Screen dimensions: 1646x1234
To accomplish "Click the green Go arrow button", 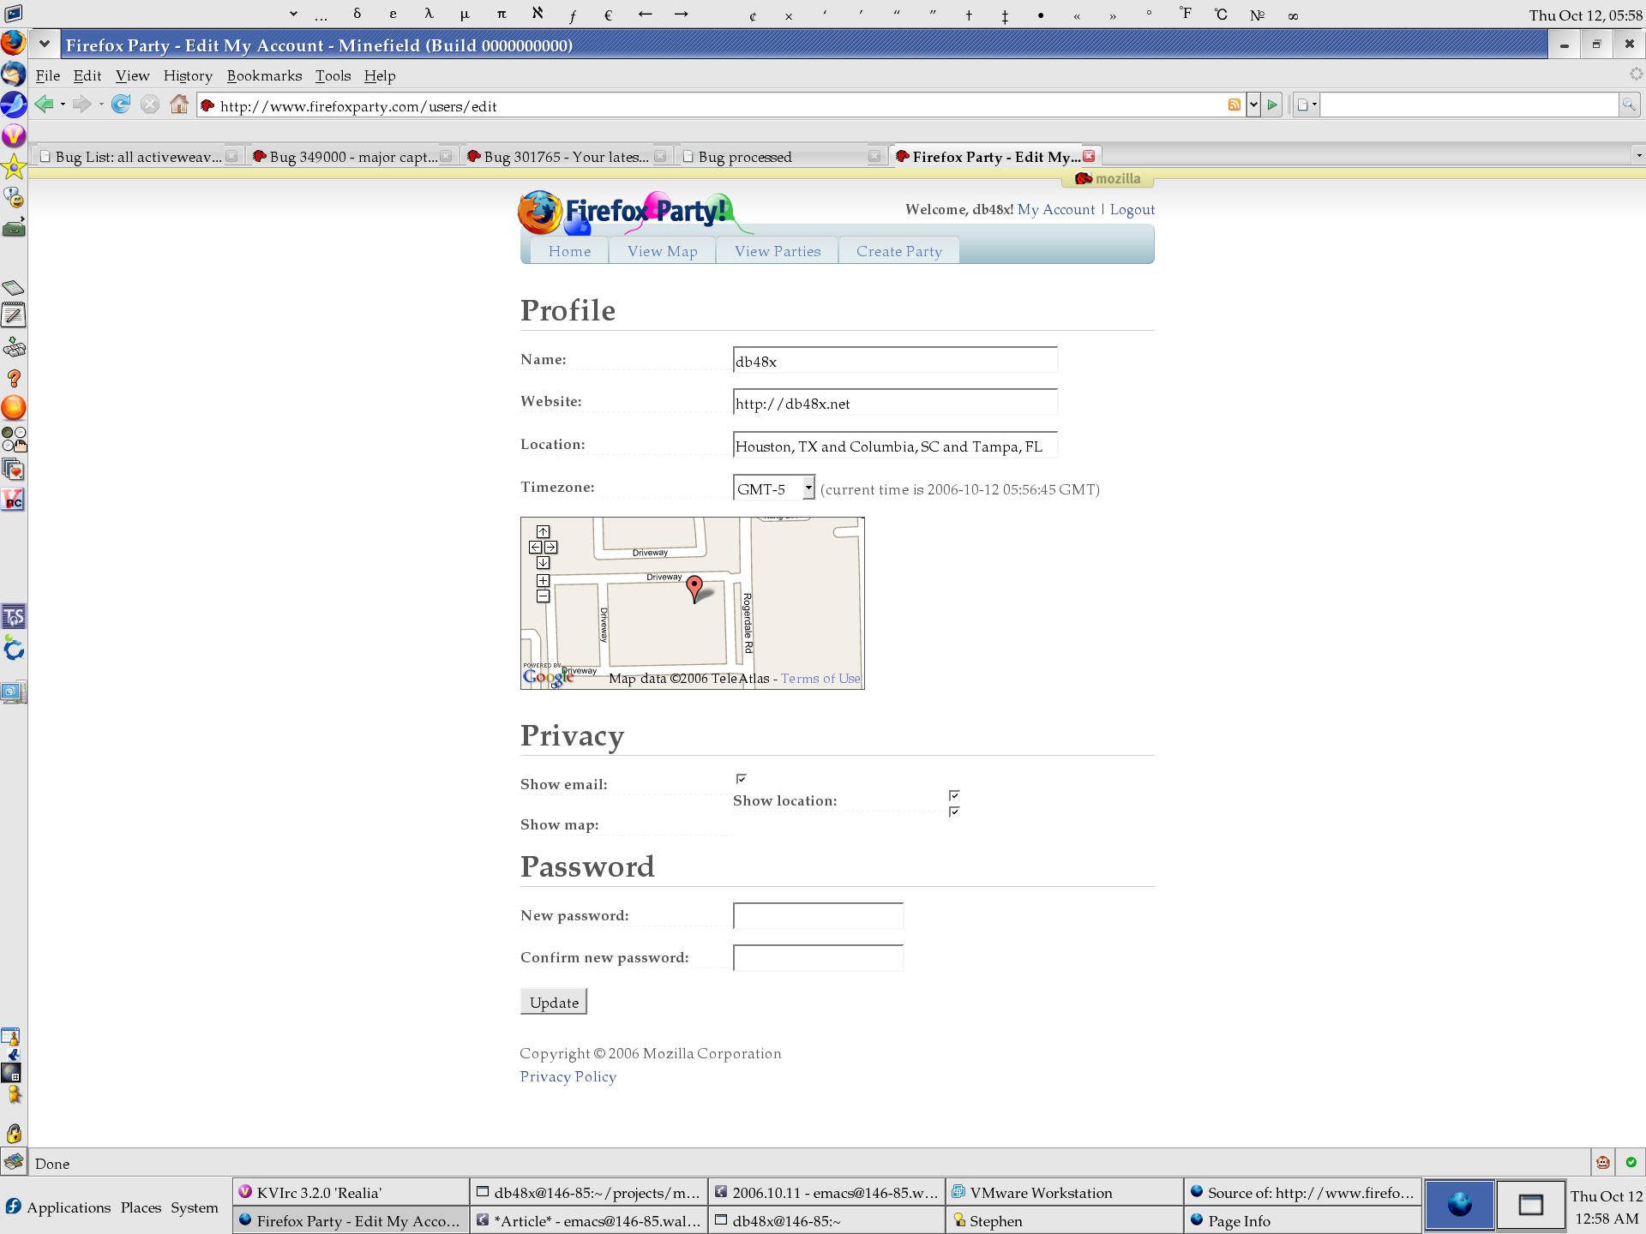I will coord(1273,105).
